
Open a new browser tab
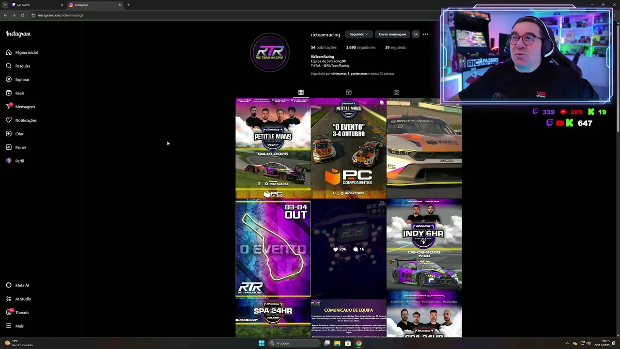(x=128, y=5)
